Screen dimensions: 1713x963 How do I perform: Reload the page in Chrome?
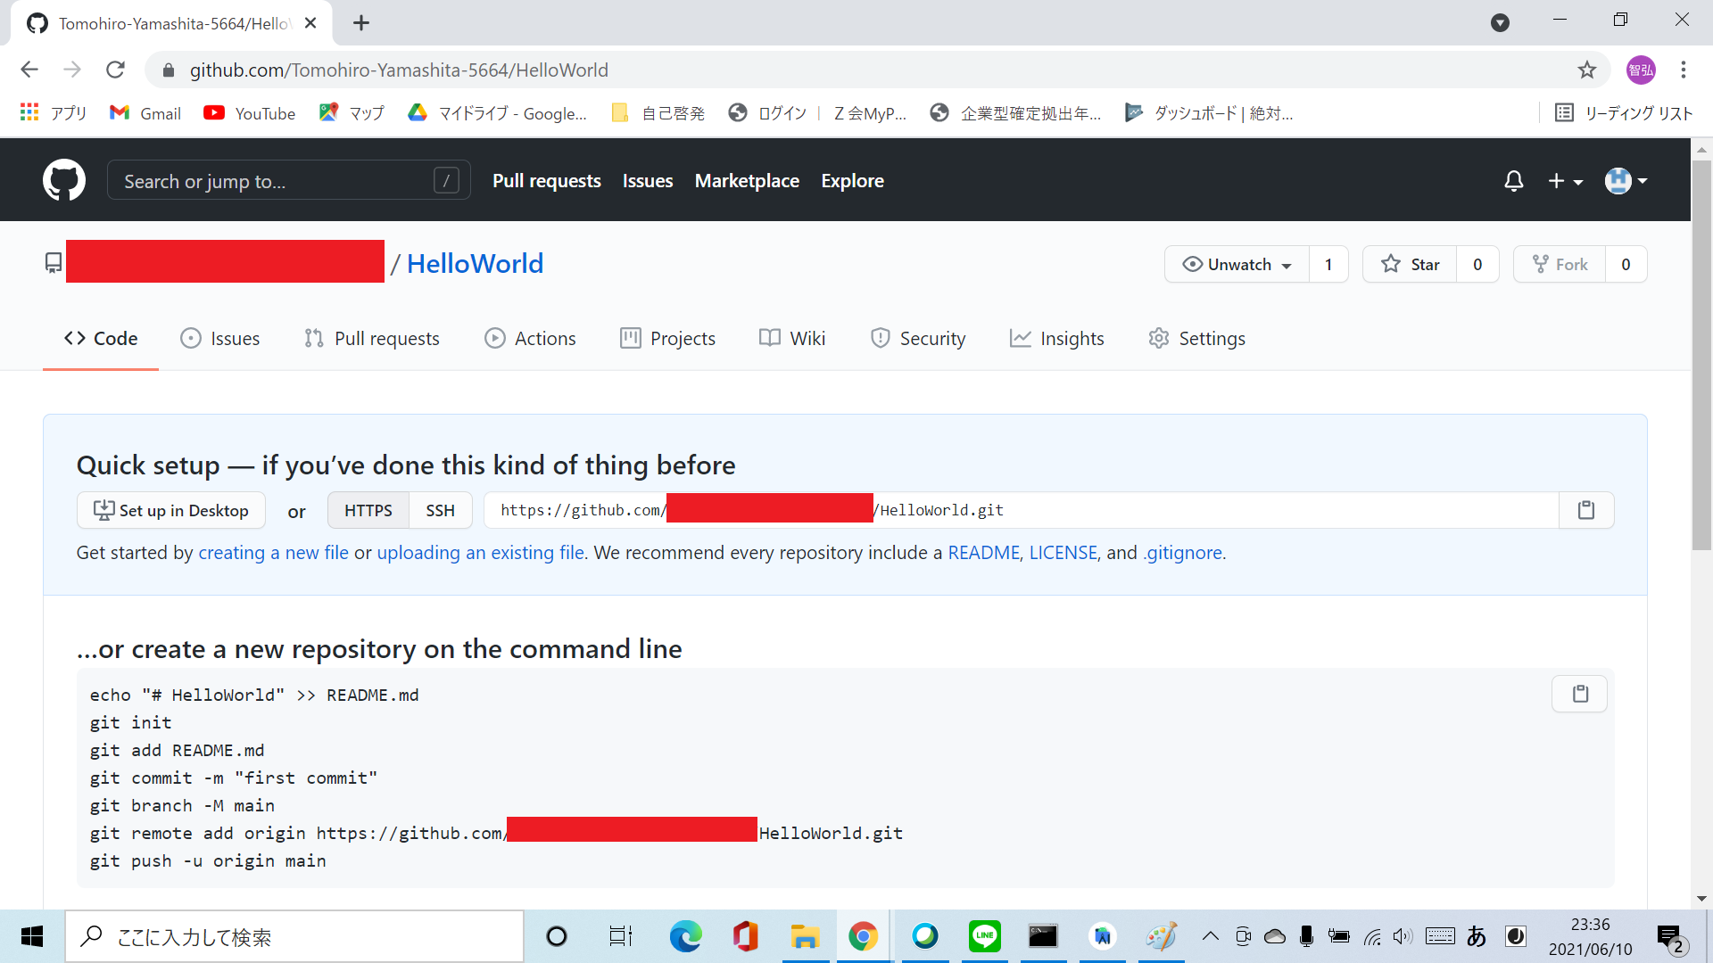pyautogui.click(x=115, y=70)
